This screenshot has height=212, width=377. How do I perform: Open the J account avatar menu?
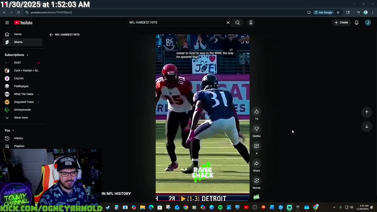point(368,23)
